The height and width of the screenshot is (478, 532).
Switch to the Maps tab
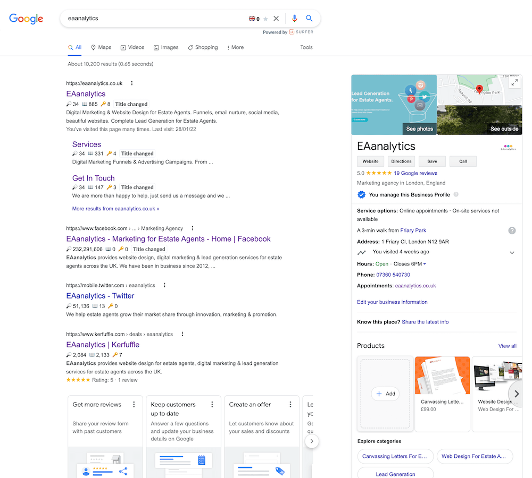(101, 47)
